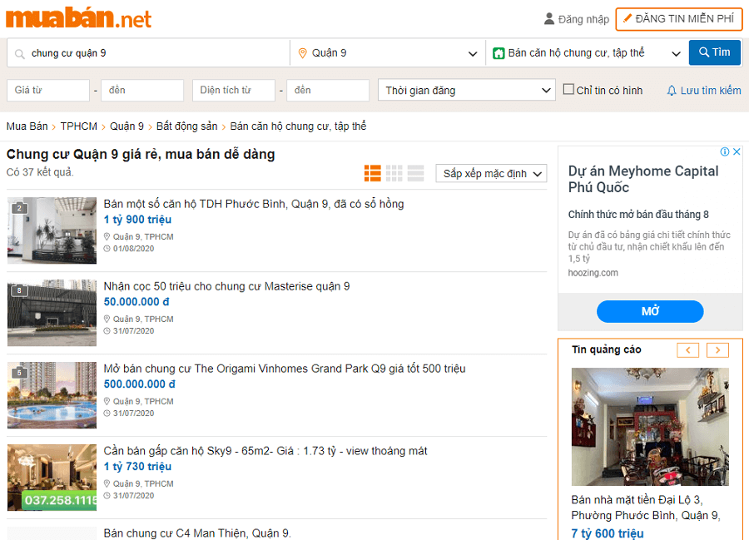Viewport: 749px width, 540px height.
Task: Click the price 1 tỷ 730 triệu
Action: [x=137, y=467]
